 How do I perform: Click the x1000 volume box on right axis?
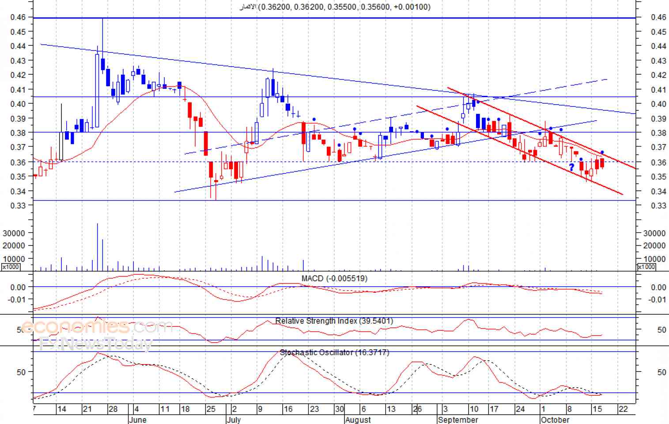coord(646,267)
